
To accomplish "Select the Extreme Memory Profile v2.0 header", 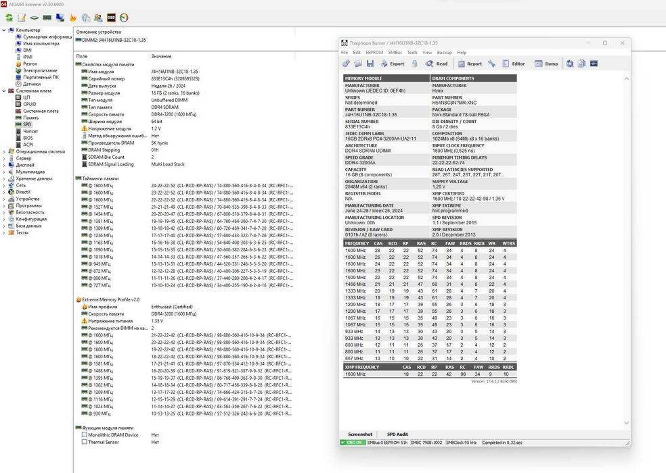I will [108, 299].
